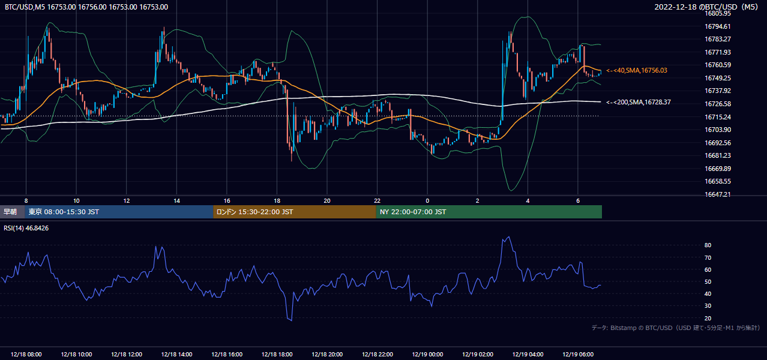Click price axis value 16771.93
767x360 pixels.
point(717,52)
